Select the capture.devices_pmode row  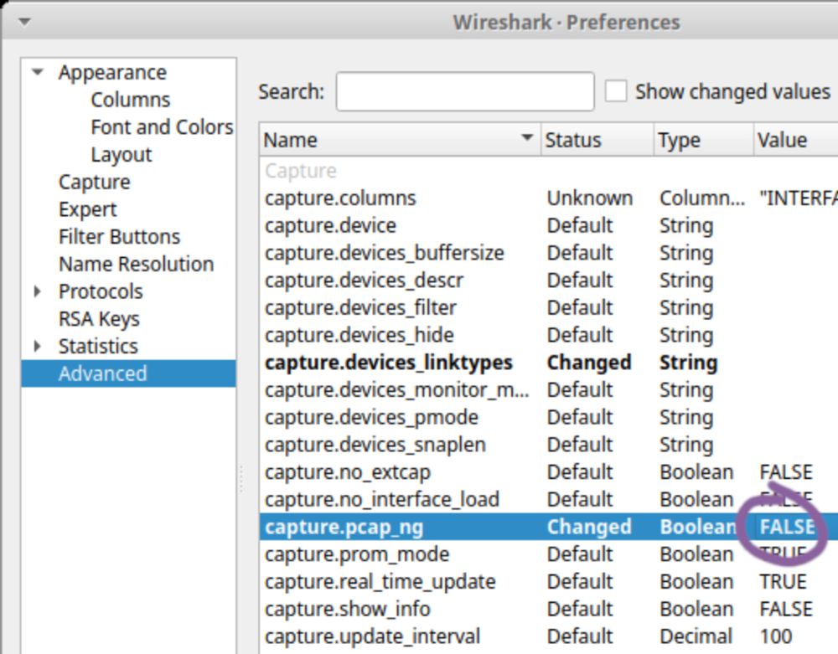coord(549,418)
